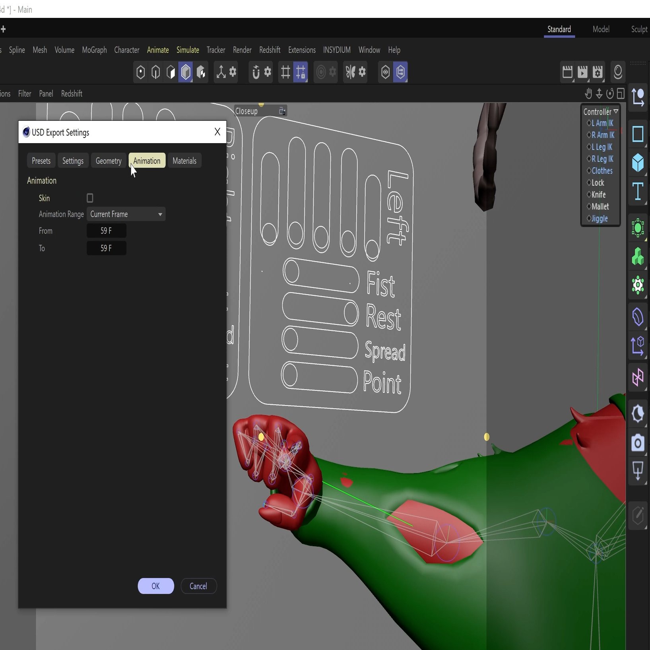The image size is (650, 650).
Task: Open the Closeup viewport menu icon
Action: tap(282, 111)
